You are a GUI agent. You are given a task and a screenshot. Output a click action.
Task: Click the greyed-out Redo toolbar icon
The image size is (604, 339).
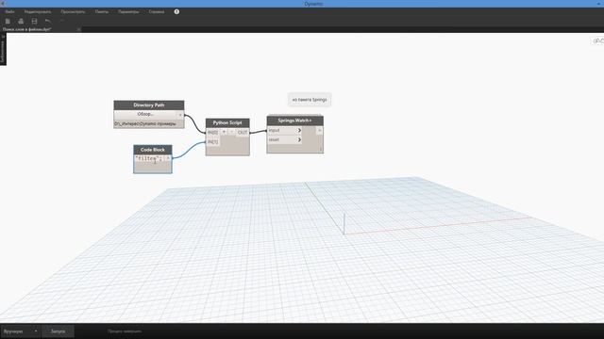61,21
